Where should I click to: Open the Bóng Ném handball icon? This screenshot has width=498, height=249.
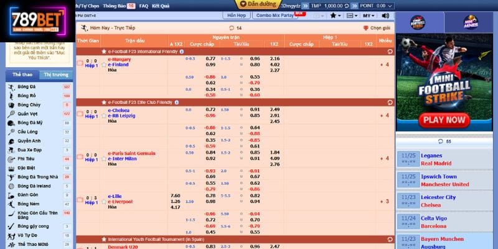[11, 204]
